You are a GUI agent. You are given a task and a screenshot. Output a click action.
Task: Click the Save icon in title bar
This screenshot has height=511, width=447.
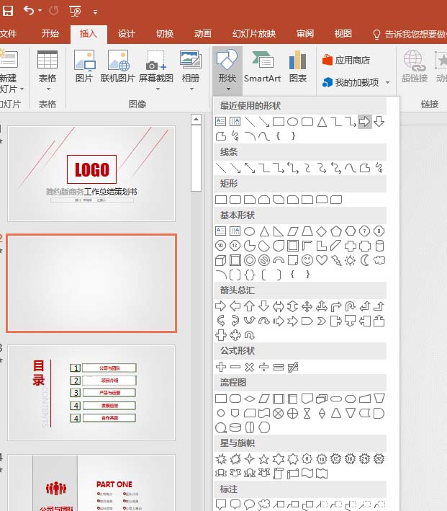8,11
